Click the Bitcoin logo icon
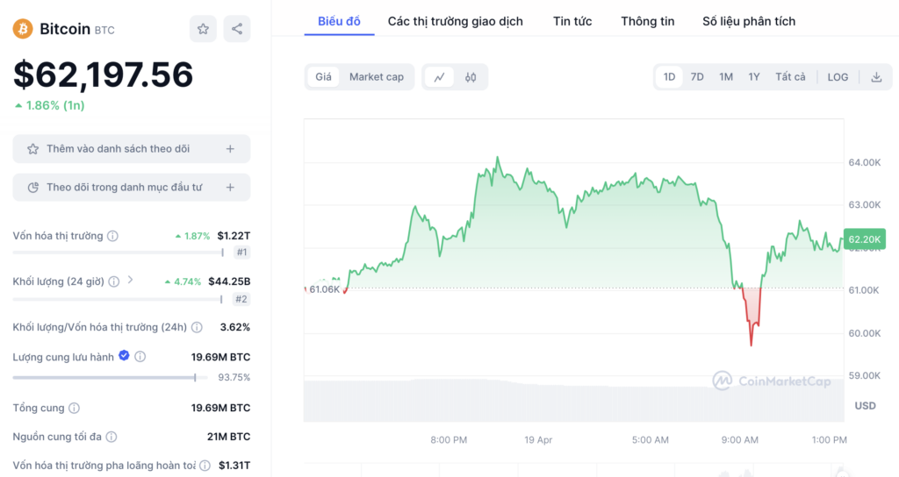Viewport: 899px width, 477px height. (x=23, y=29)
